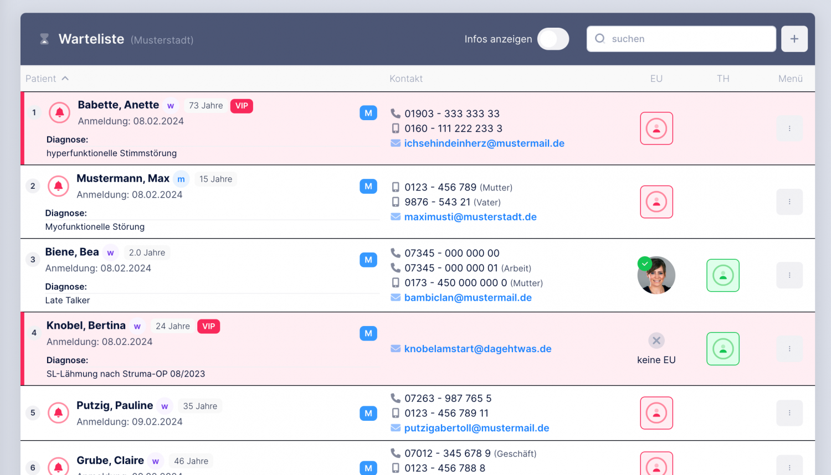The height and width of the screenshot is (475, 831).
Task: Click number 9876 - 543 21 (Vater)
Action: (453, 202)
